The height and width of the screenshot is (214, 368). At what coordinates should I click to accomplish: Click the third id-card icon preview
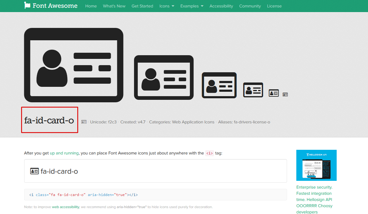(219, 85)
